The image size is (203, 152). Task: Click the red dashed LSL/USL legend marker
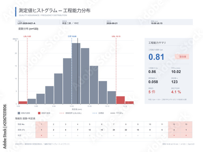point(62,113)
